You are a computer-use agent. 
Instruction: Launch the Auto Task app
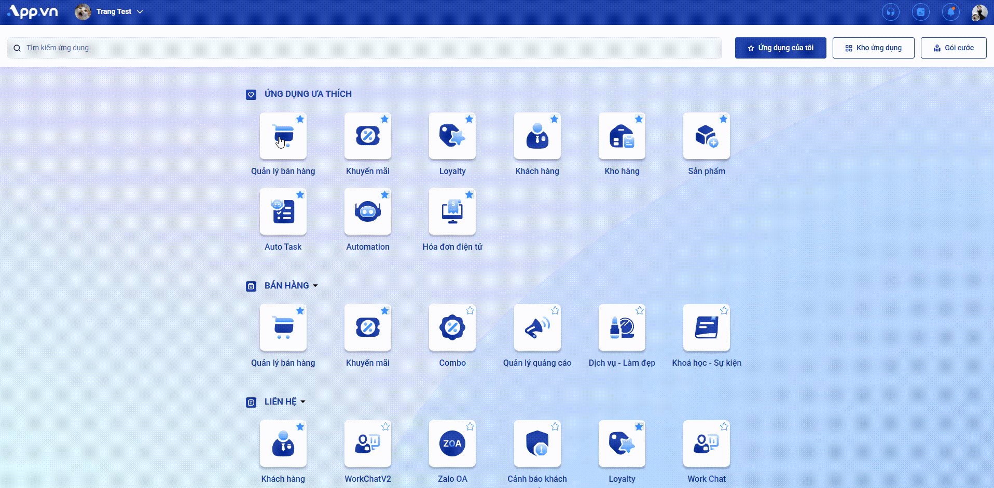coord(283,212)
